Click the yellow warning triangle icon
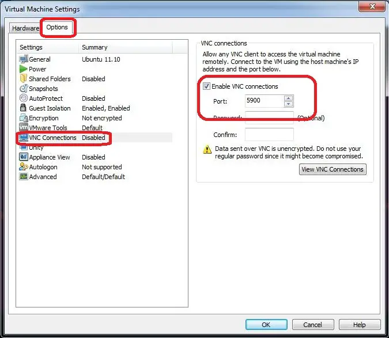389x338 pixels. (207, 150)
